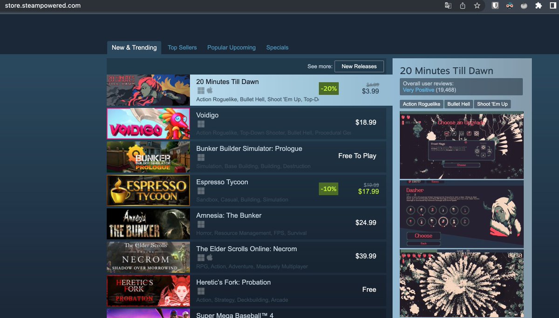
Task: Click the Horror, Resource Management tags text
Action: pos(252,233)
